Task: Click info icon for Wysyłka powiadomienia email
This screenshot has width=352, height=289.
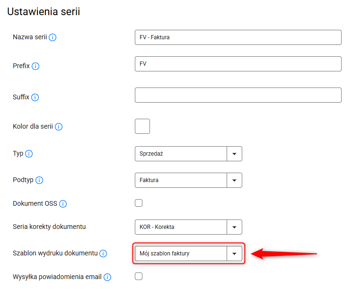Action: (x=107, y=277)
